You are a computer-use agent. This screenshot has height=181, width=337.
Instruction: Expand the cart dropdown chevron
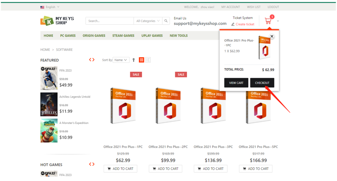tap(278, 21)
